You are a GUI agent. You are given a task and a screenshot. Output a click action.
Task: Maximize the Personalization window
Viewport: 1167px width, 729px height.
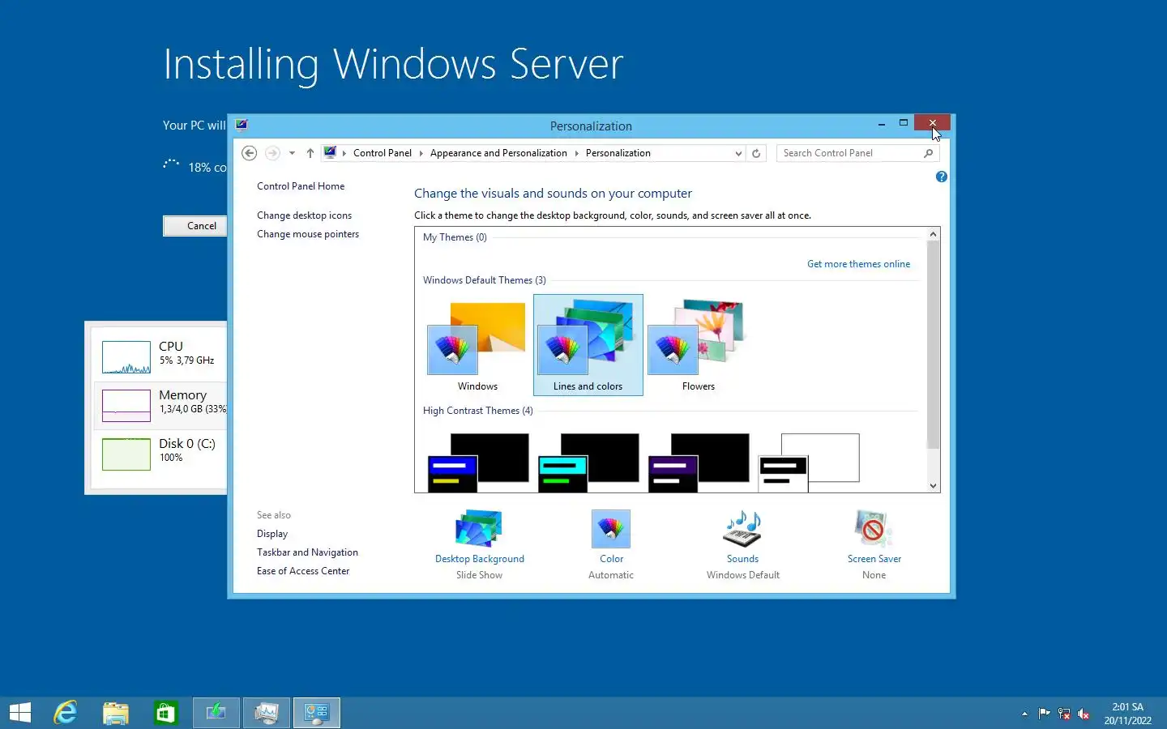coord(903,123)
